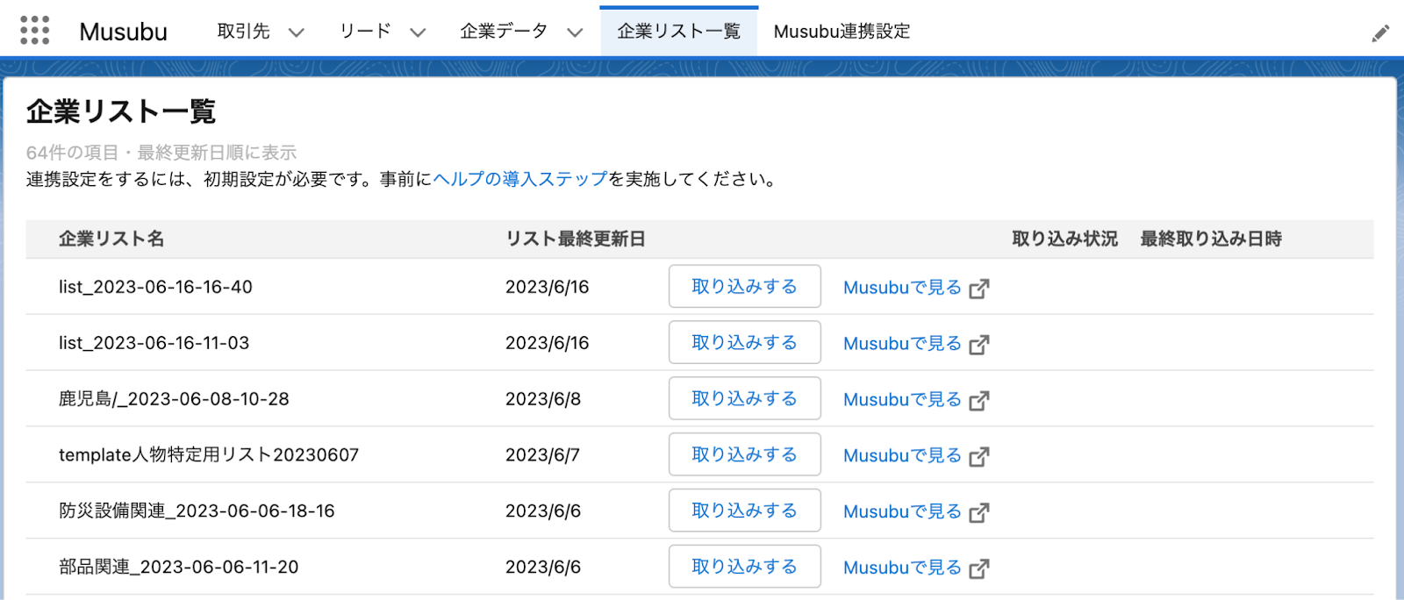The height and width of the screenshot is (600, 1404).
Task: Select list name 防災設備関連_2023-06-06-18-16
Action: [197, 511]
